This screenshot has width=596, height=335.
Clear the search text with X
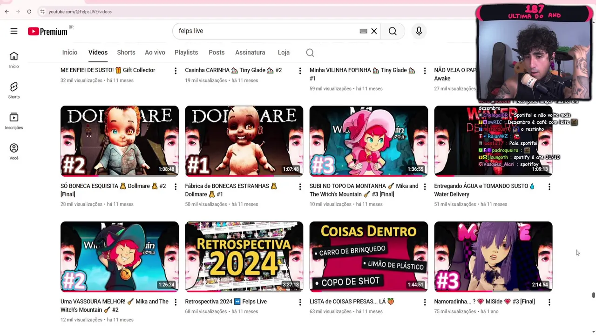coord(374,31)
